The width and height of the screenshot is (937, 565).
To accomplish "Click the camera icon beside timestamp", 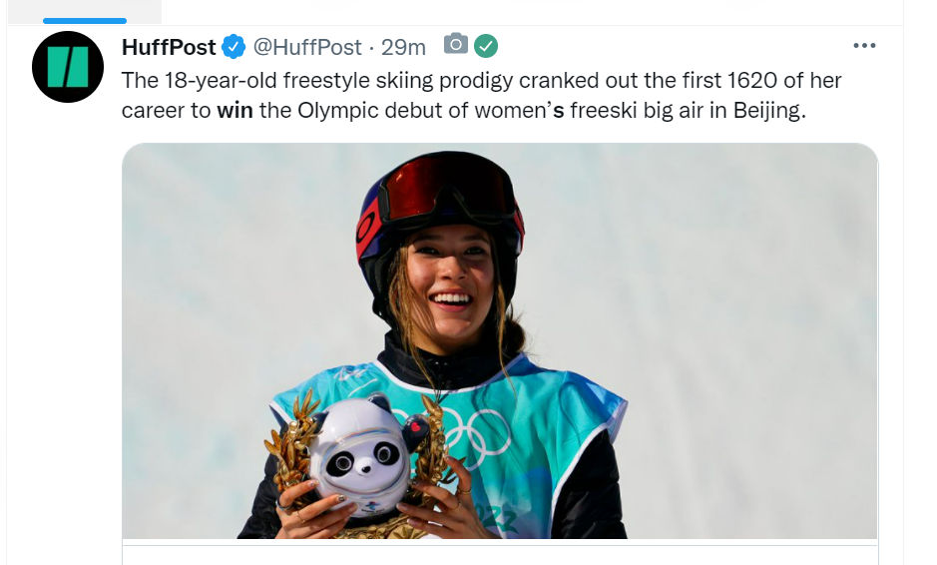I will pyautogui.click(x=456, y=45).
